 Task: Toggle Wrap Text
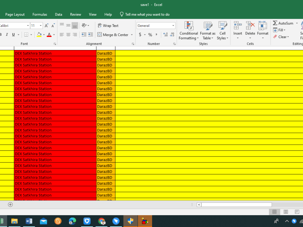tap(108, 25)
